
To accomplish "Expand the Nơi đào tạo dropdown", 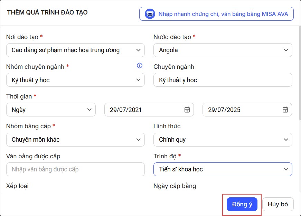I will [x=75, y=50].
